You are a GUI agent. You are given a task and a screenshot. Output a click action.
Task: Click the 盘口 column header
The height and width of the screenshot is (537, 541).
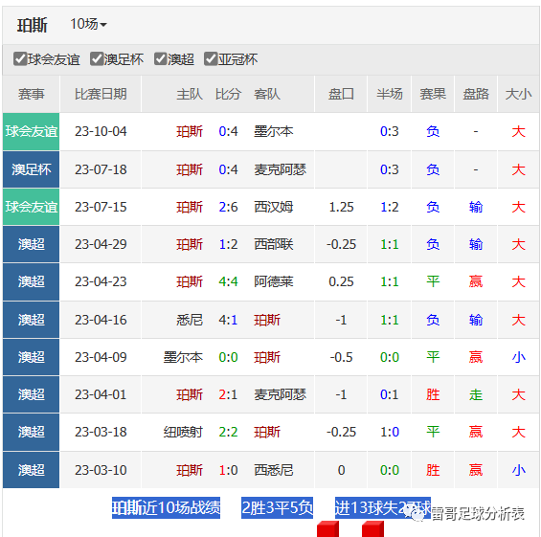341,94
